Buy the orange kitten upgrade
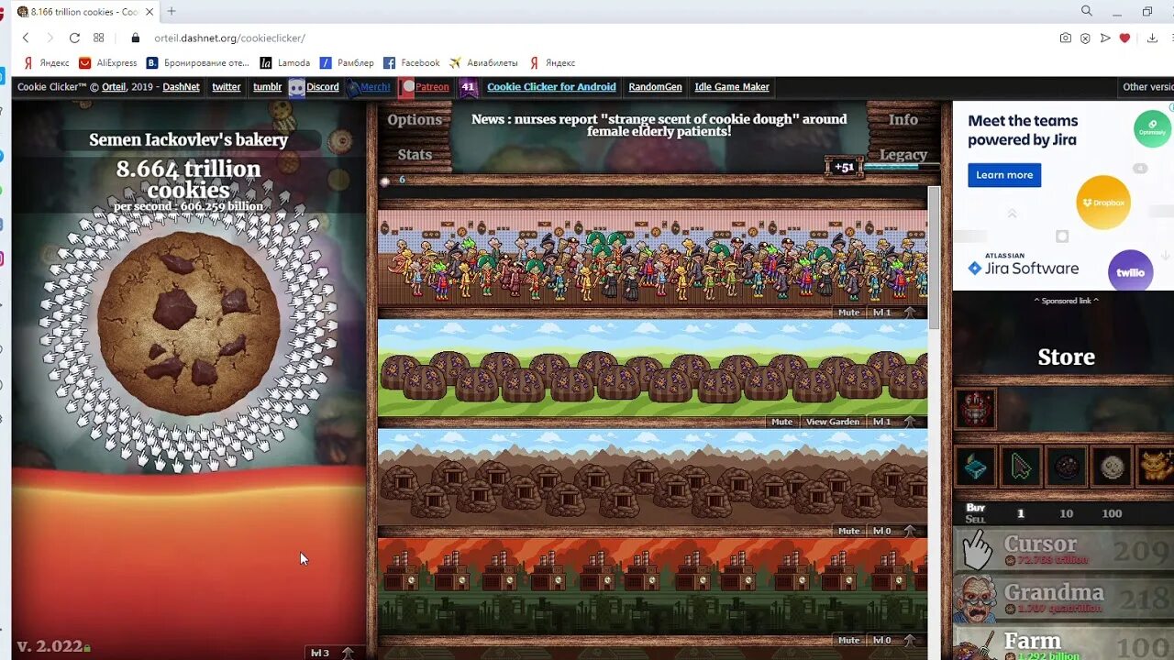 (1155, 467)
